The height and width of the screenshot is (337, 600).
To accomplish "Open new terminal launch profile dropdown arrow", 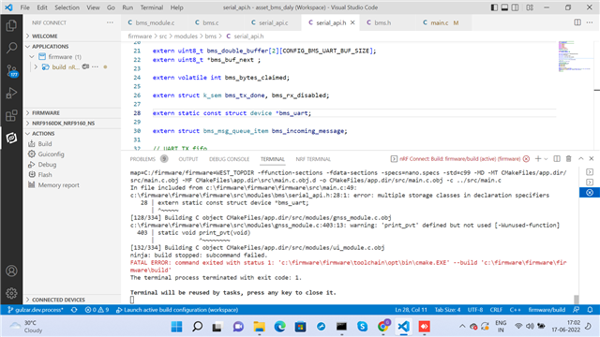I will 546,158.
